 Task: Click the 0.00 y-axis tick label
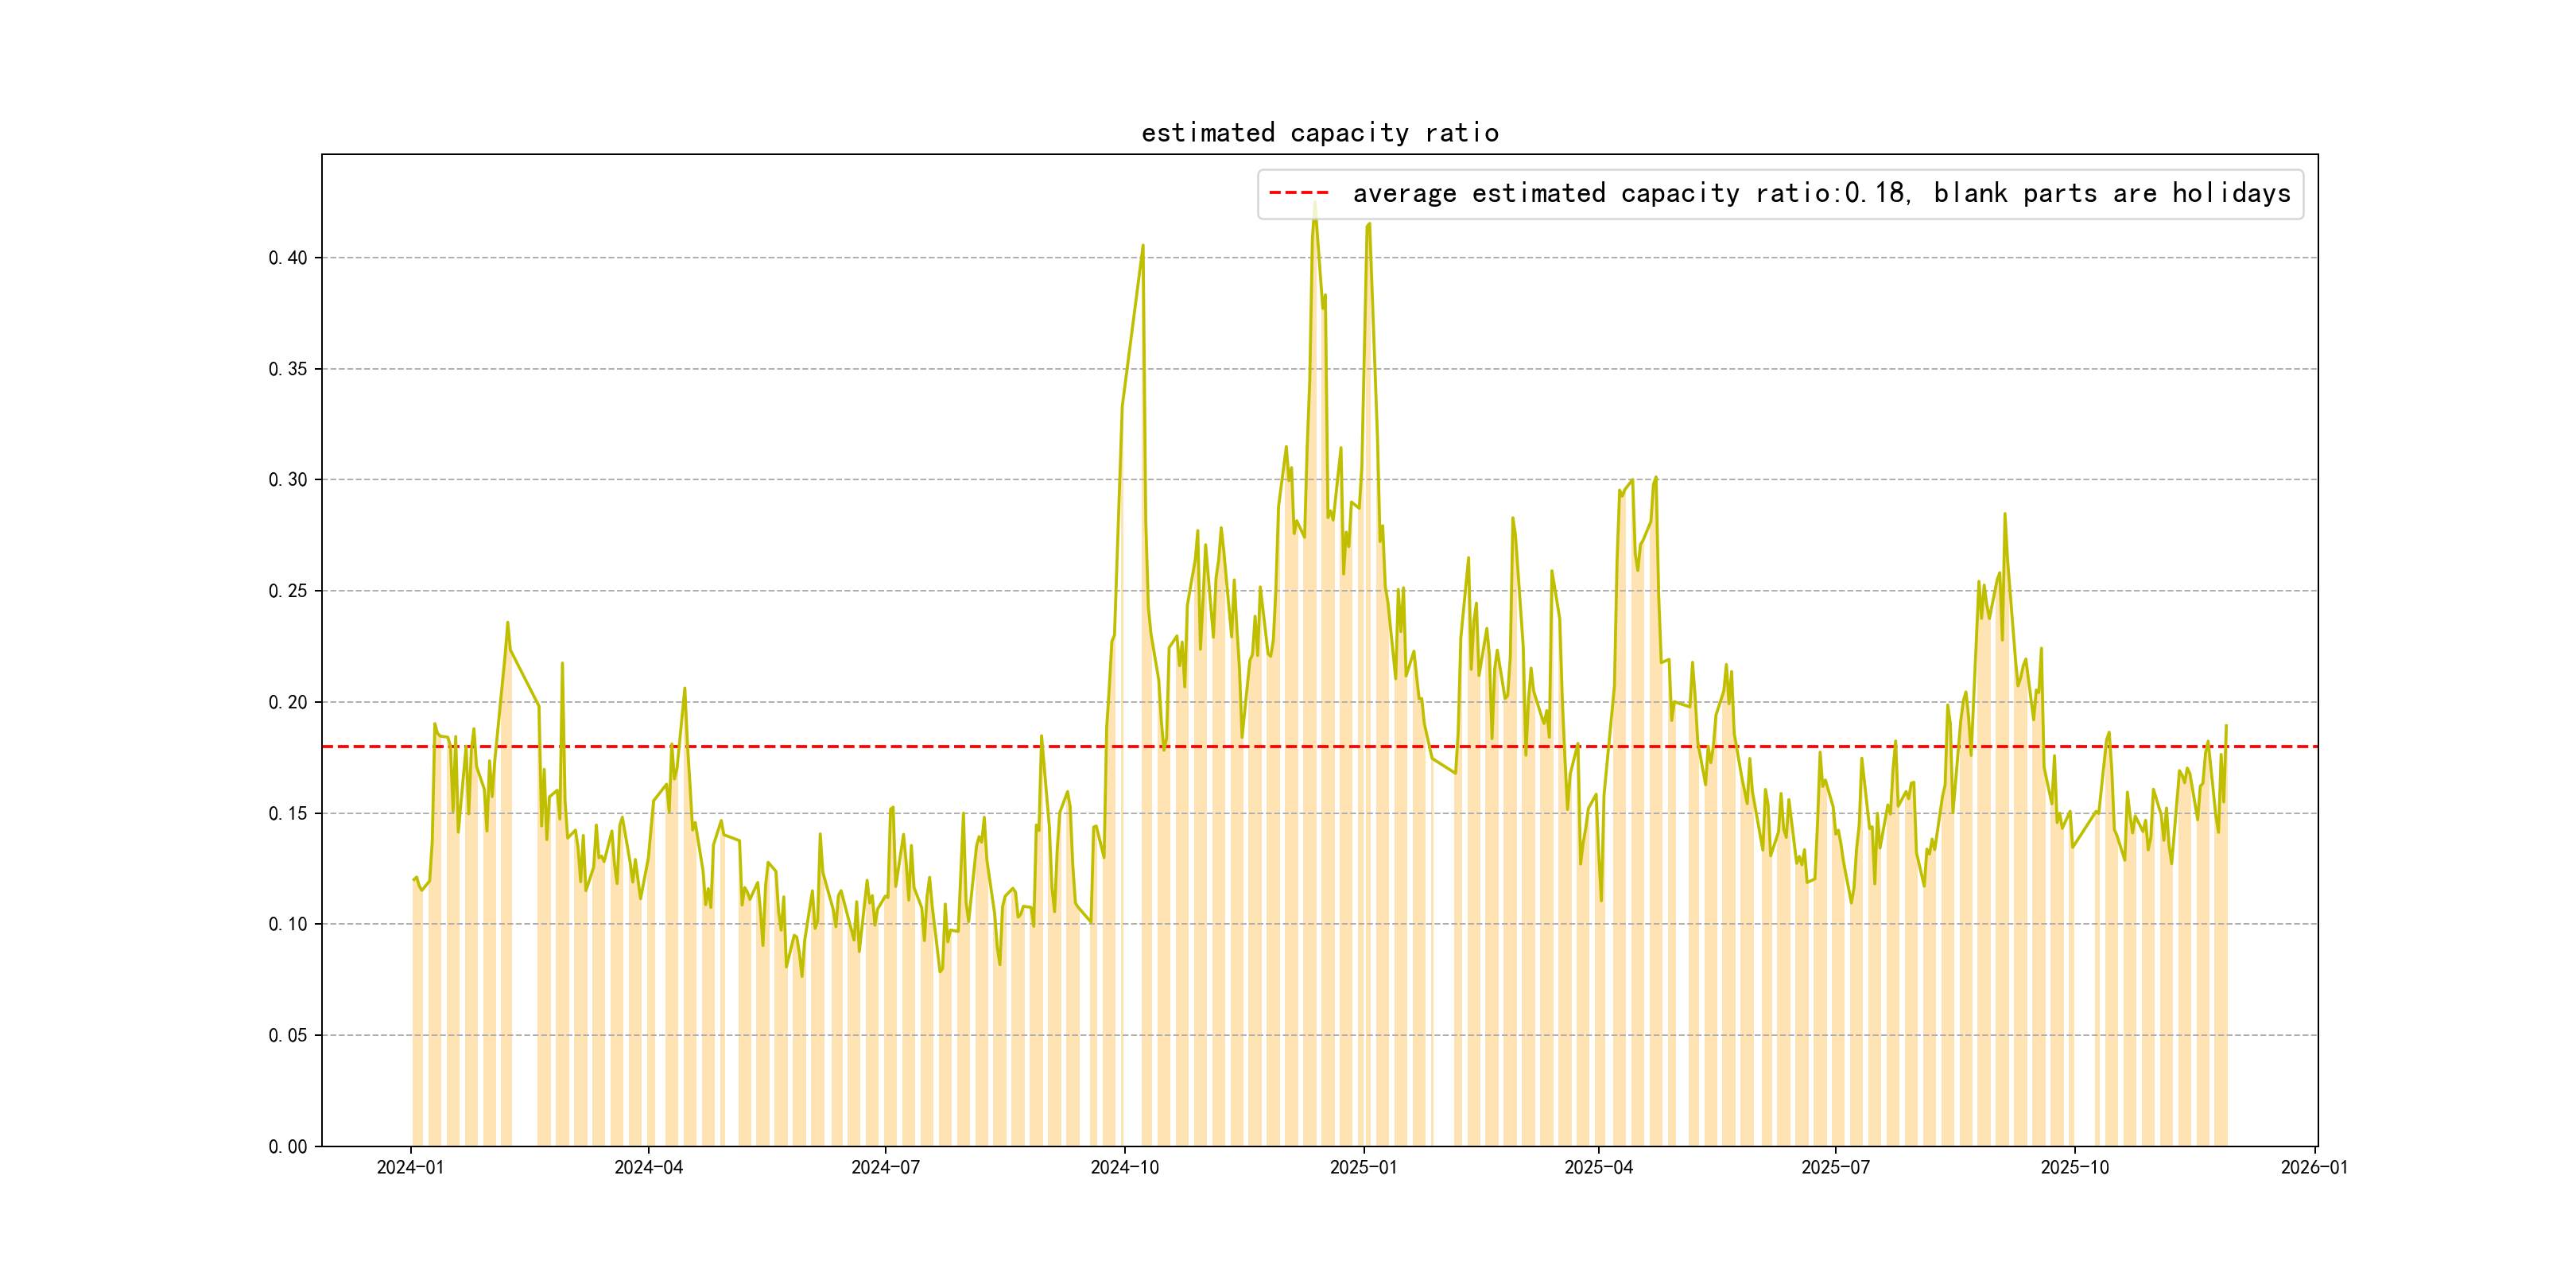[288, 1146]
